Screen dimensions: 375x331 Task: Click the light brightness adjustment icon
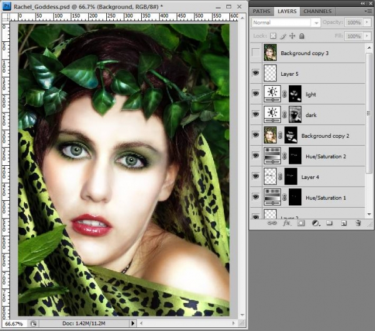(x=272, y=94)
